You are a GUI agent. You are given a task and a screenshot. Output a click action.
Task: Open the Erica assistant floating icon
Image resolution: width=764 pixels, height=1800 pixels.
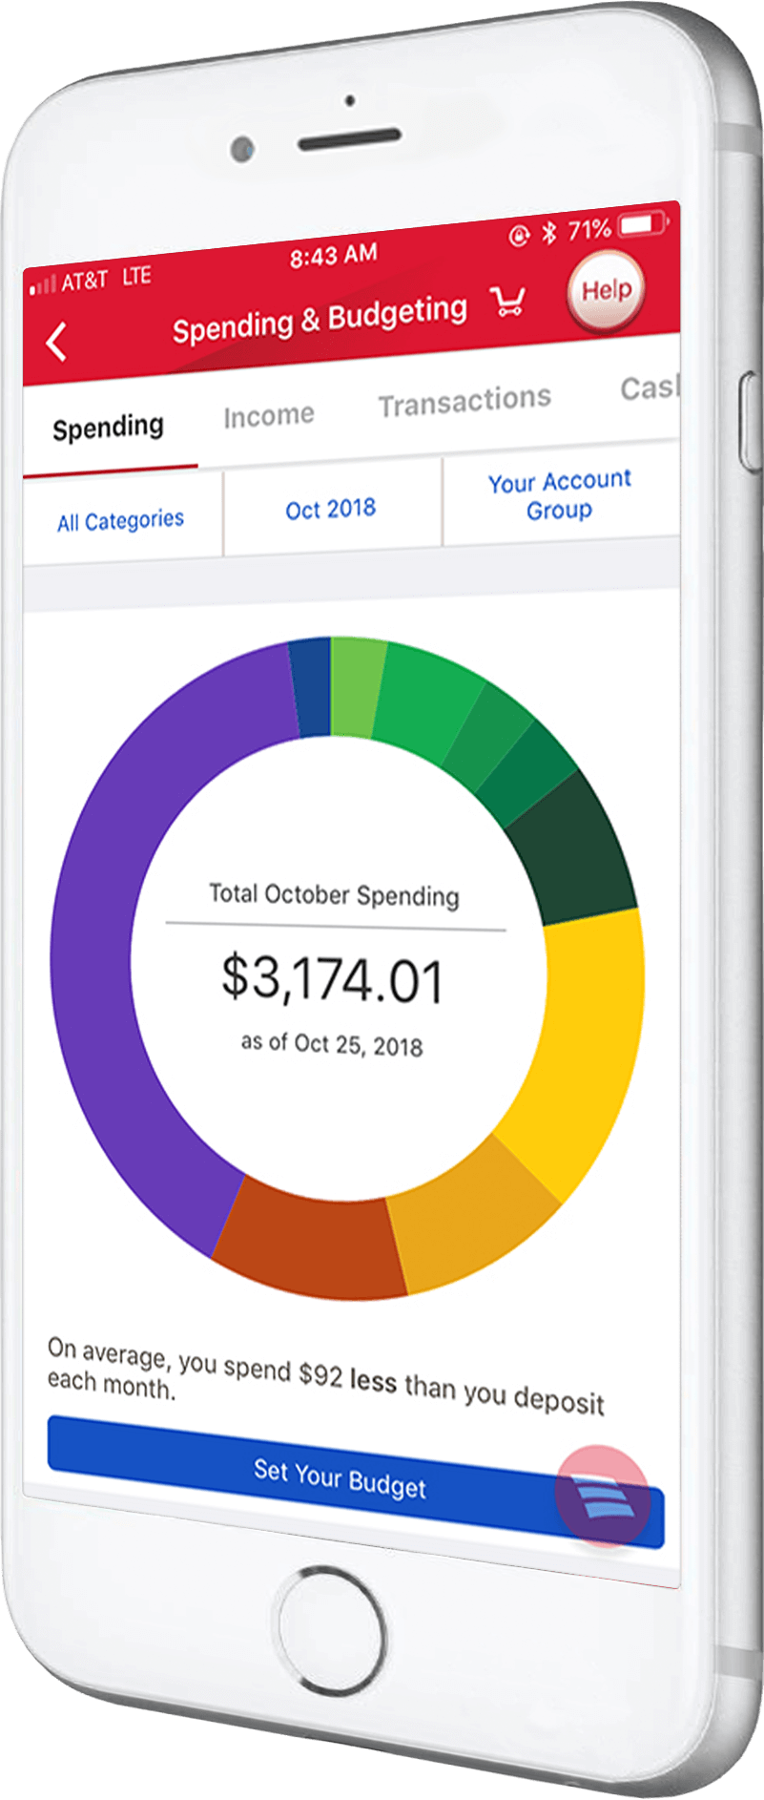[602, 1496]
